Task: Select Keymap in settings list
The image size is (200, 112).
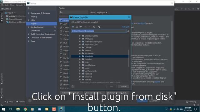Action: coord(34,16)
